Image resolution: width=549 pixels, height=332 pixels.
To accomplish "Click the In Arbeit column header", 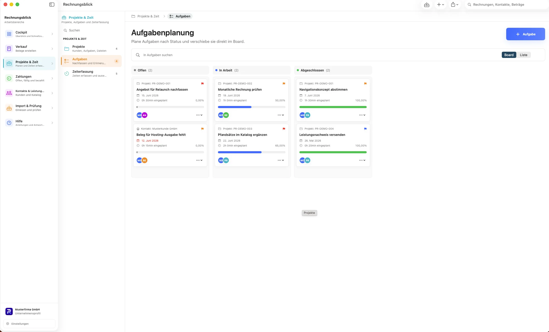I will tap(251, 70).
